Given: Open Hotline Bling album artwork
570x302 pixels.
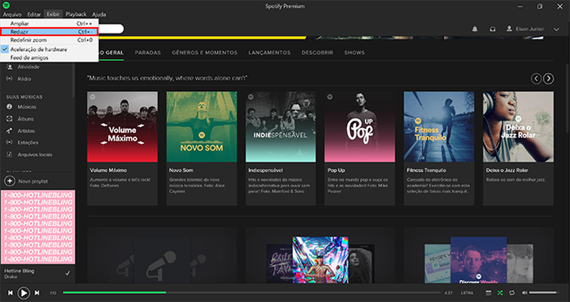Looking at the screenshot, I should point(38,227).
